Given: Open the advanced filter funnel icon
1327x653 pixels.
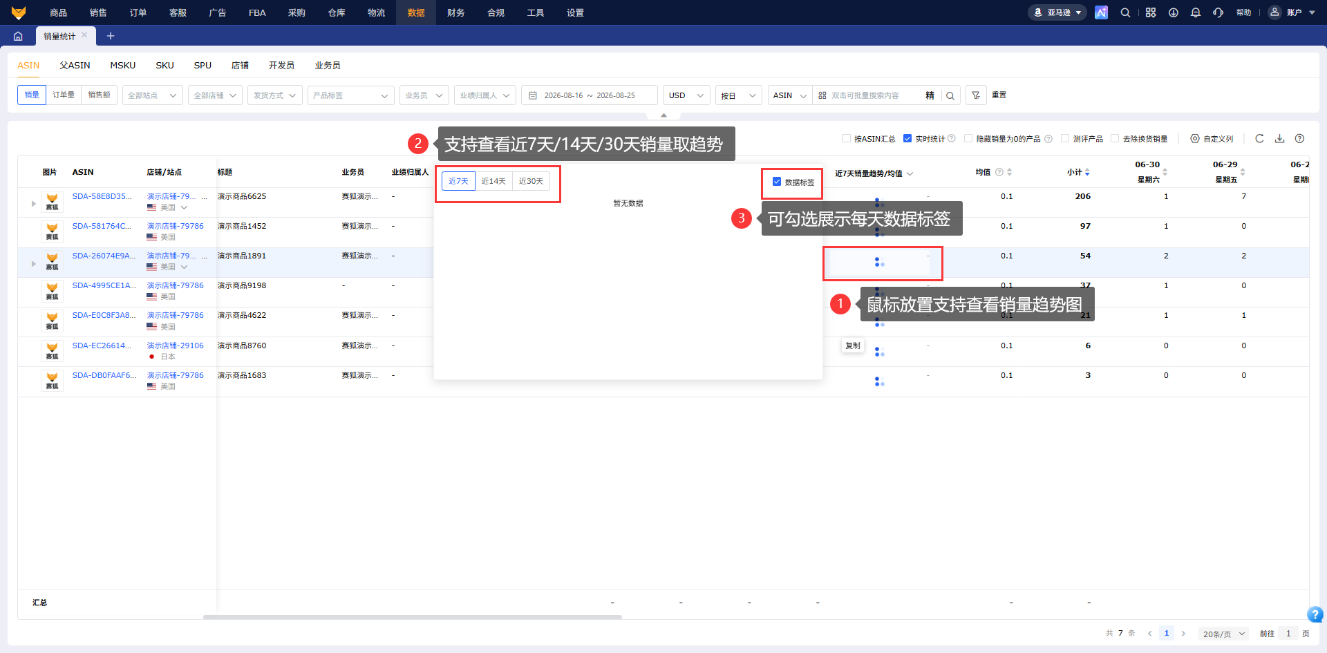Looking at the screenshot, I should click(x=975, y=95).
